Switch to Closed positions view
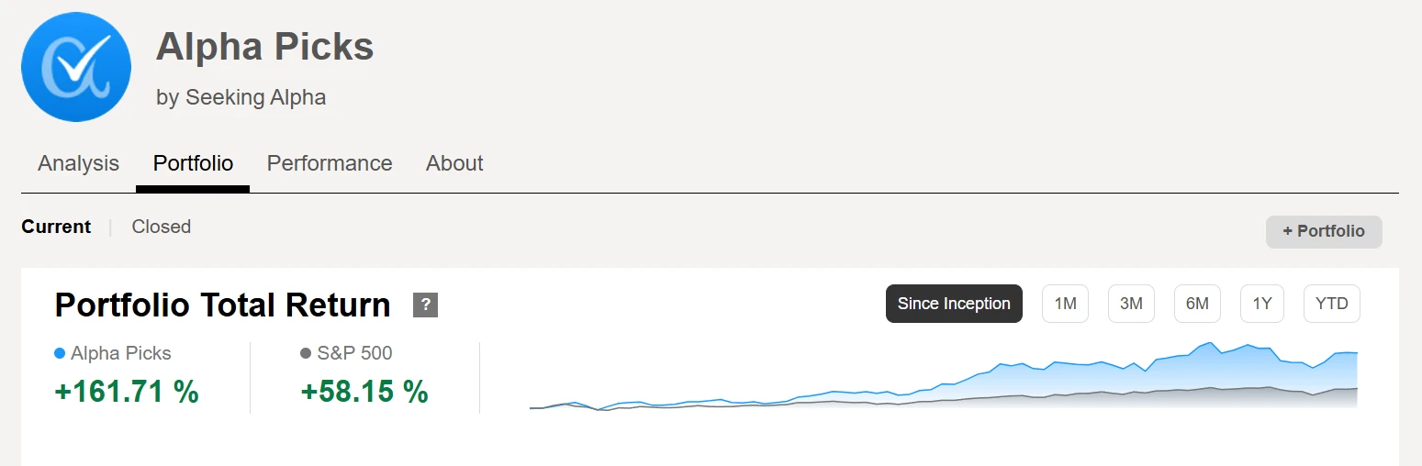Screen dimensions: 1422x466 (x=162, y=227)
